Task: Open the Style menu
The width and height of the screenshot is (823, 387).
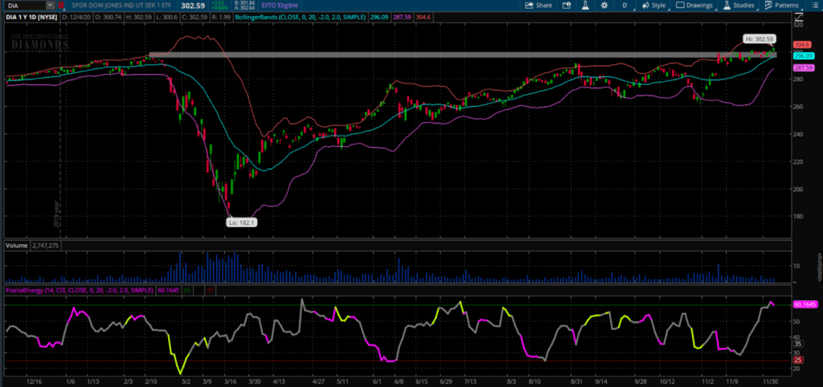Action: 654,6
